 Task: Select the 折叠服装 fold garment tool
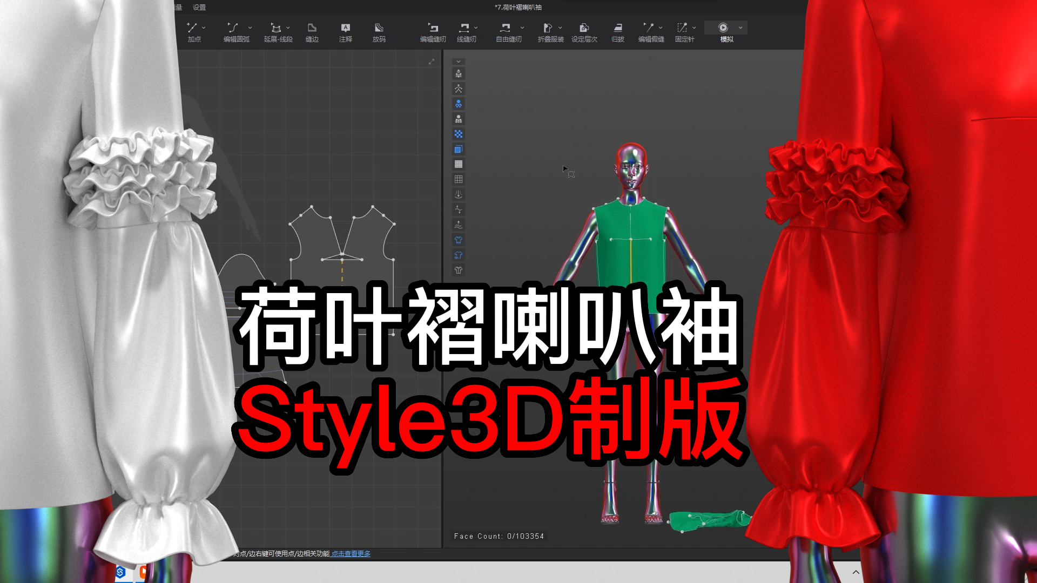pyautogui.click(x=550, y=32)
